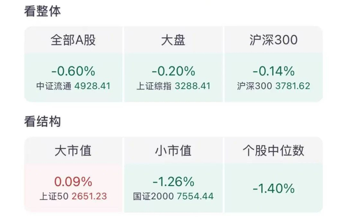Open the 大市值 card header
Viewport: 347px width, 222px height.
click(x=73, y=150)
